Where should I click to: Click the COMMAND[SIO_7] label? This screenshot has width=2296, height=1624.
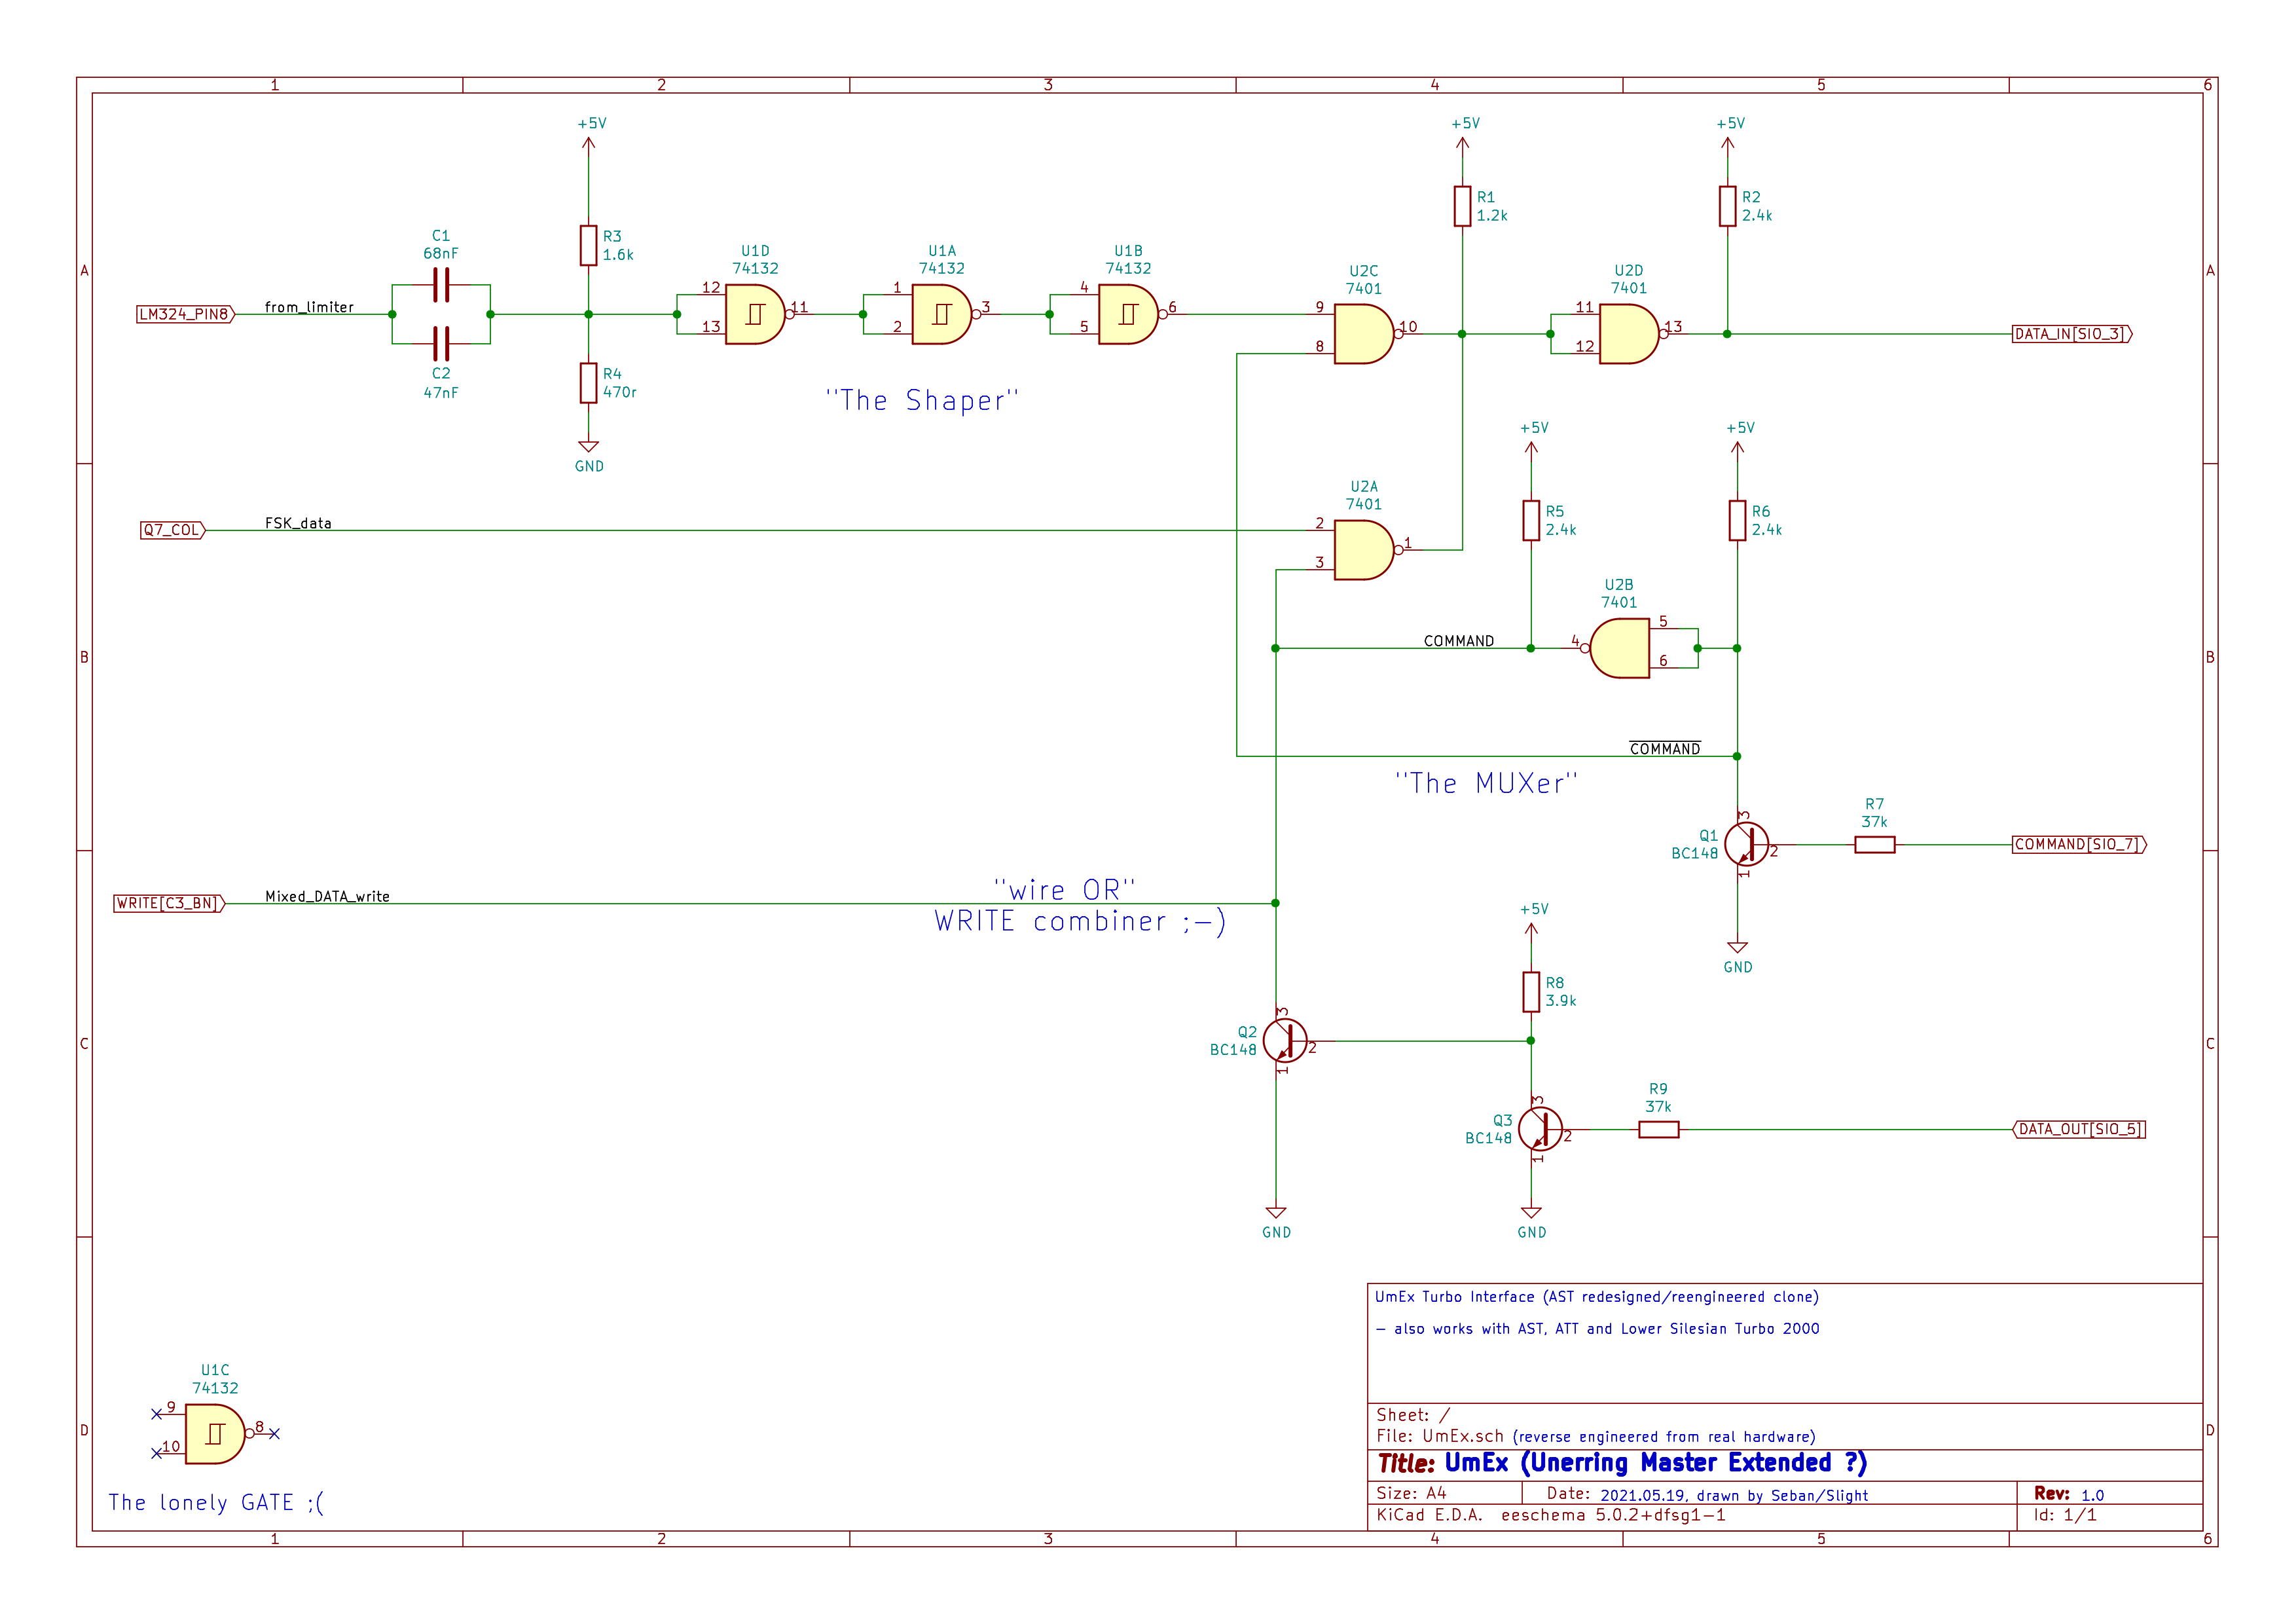coord(2079,845)
